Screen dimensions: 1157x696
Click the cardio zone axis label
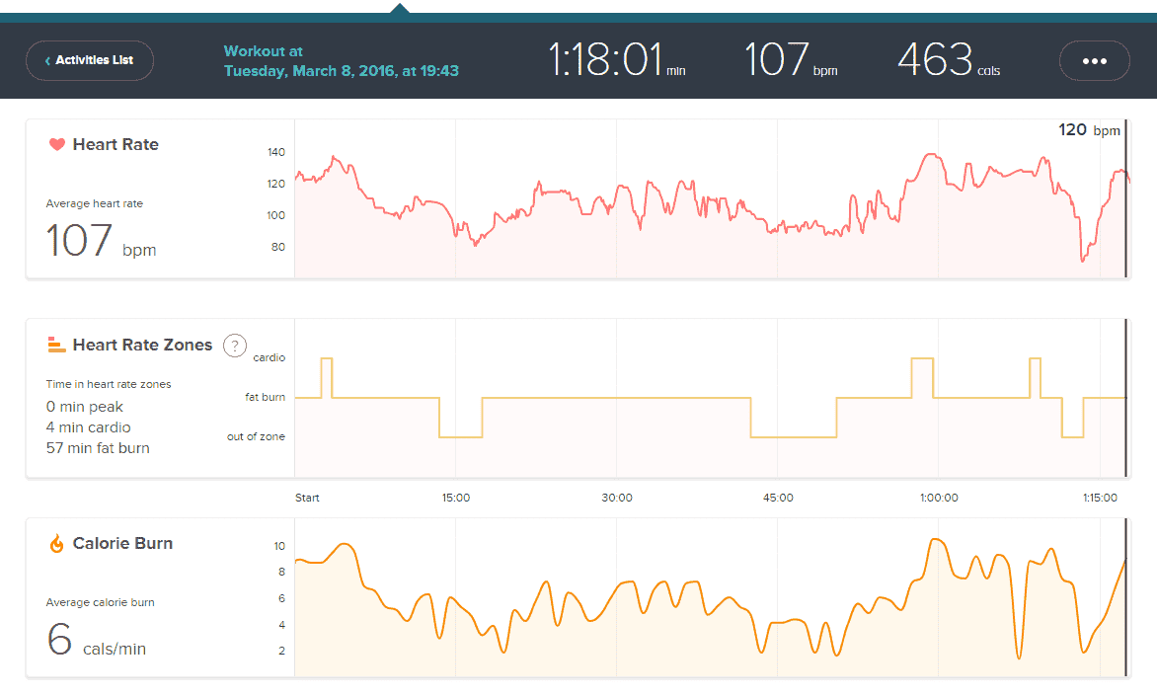[269, 357]
